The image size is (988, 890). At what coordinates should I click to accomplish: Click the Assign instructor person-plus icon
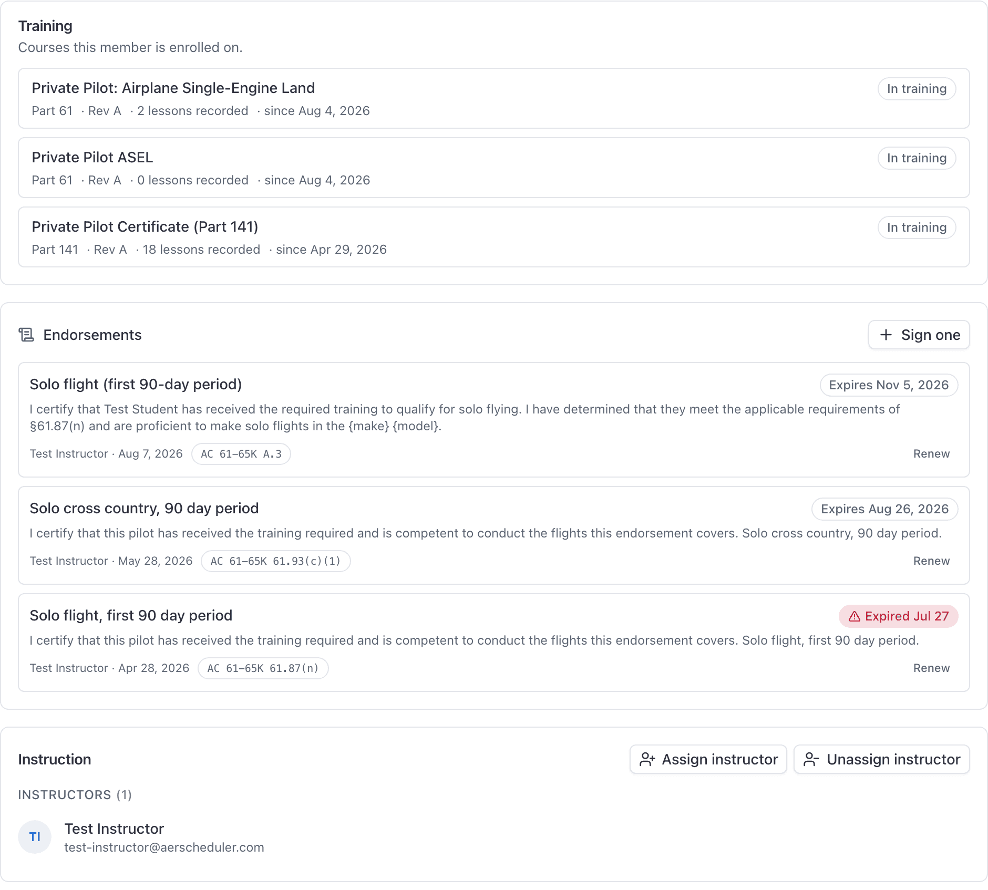pyautogui.click(x=647, y=759)
